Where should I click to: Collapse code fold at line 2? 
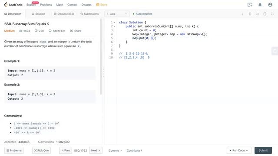click(x=114, y=26)
